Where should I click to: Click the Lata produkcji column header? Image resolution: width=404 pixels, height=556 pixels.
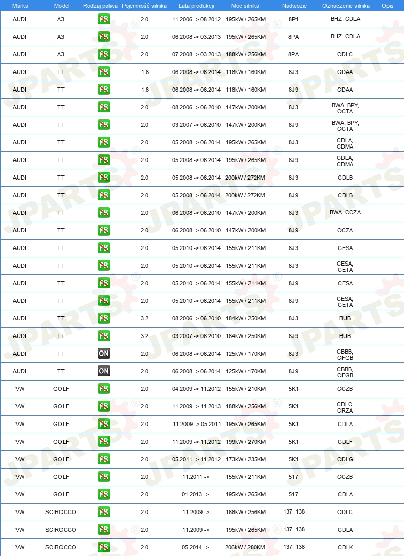[196, 6]
